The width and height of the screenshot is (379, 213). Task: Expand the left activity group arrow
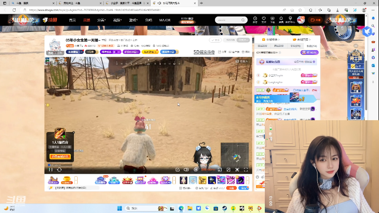pyautogui.click(x=76, y=180)
